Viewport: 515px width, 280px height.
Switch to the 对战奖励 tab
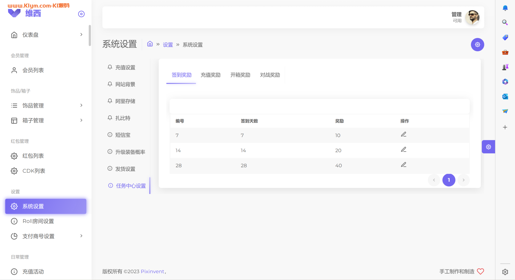click(x=270, y=75)
